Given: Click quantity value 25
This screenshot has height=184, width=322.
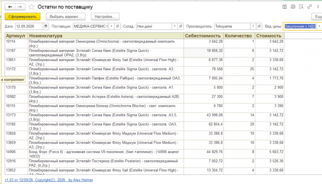Looking at the screenshot, I should [x=239, y=71].
